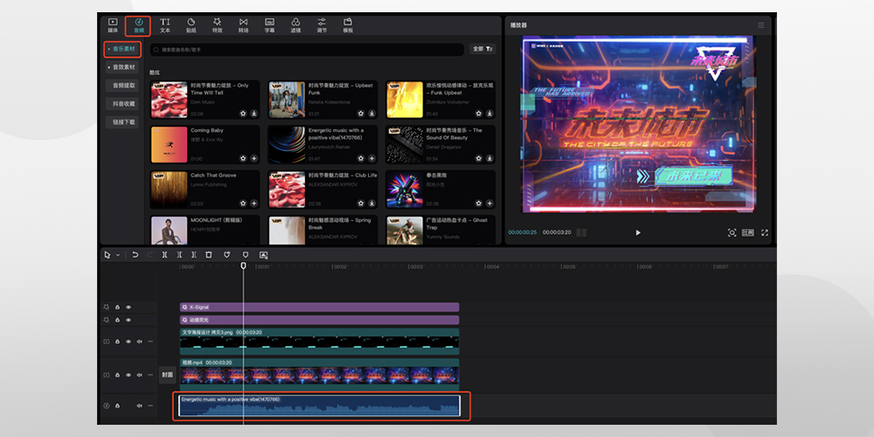This screenshot has height=437, width=874.
Task: Switch to the 特效 effects tab
Action: pos(218,25)
